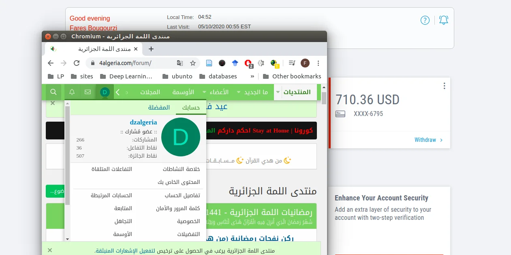Open the dzalgeria profile link
Image resolution: width=511 pixels, height=255 pixels.
[143, 122]
